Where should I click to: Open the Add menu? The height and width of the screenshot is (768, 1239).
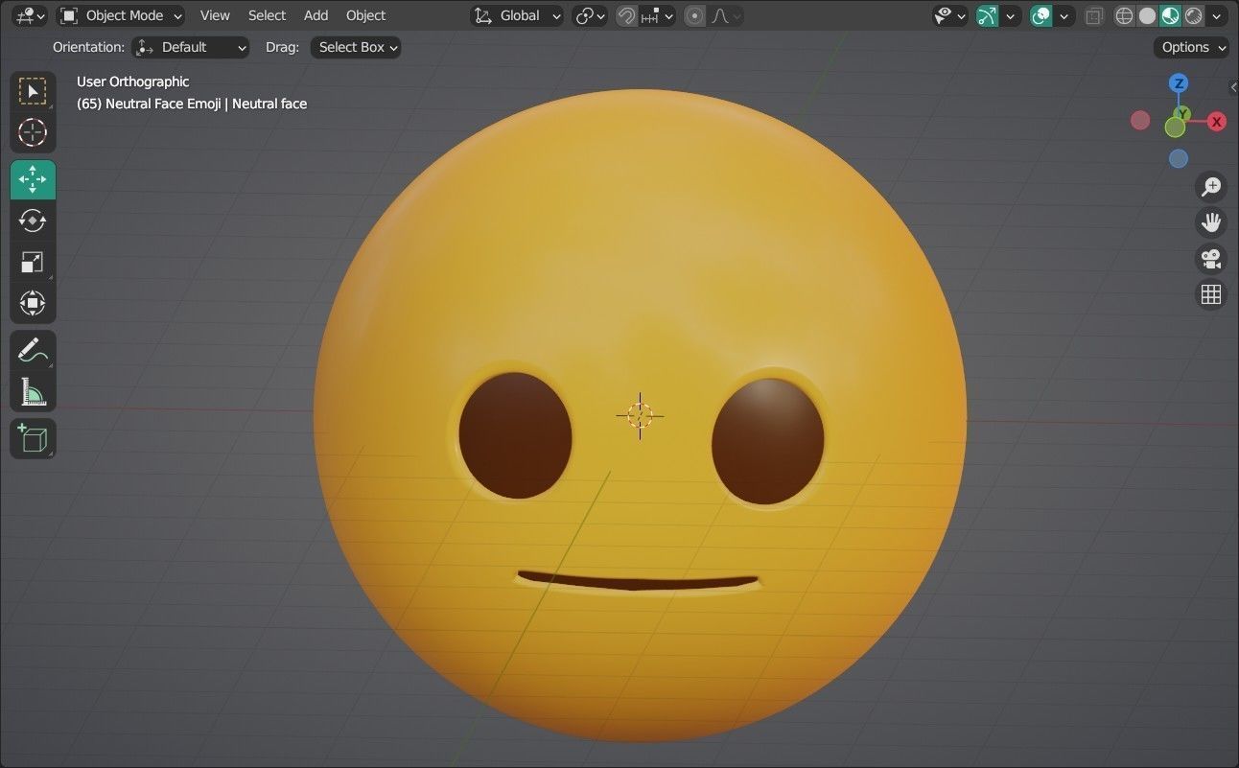(x=316, y=15)
